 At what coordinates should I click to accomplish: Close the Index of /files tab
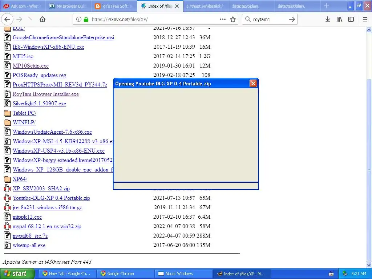pos(177,6)
